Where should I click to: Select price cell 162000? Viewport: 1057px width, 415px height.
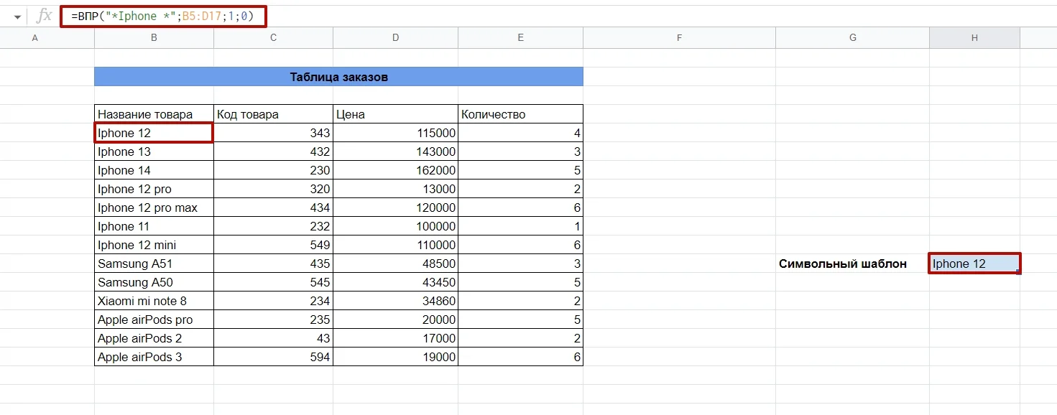(x=395, y=170)
